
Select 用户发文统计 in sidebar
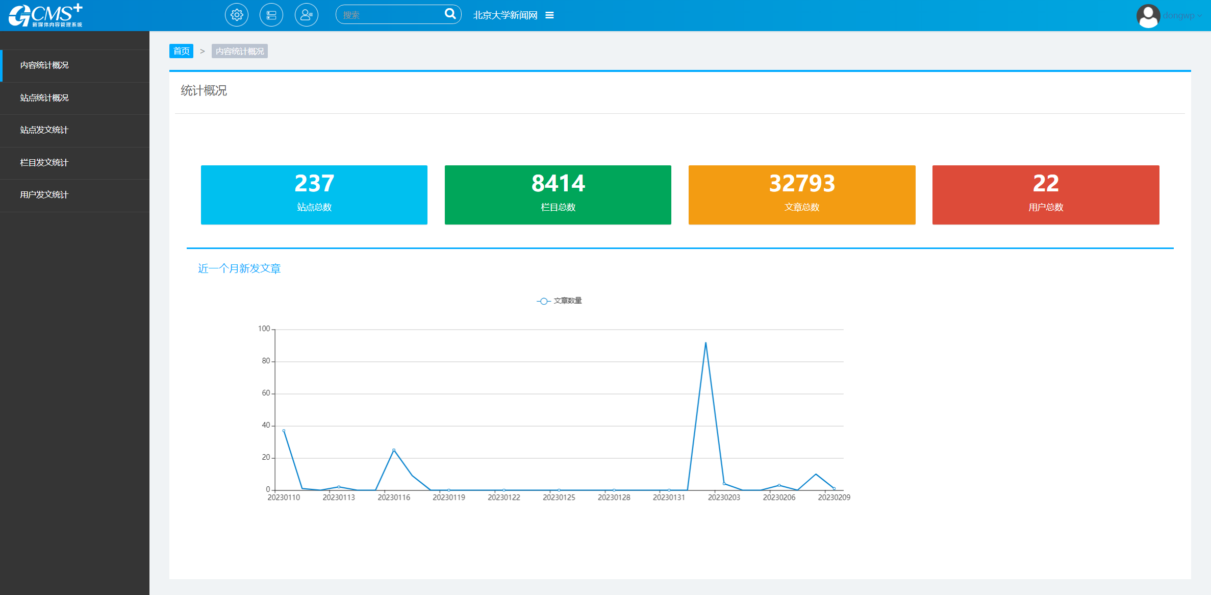[x=44, y=195]
